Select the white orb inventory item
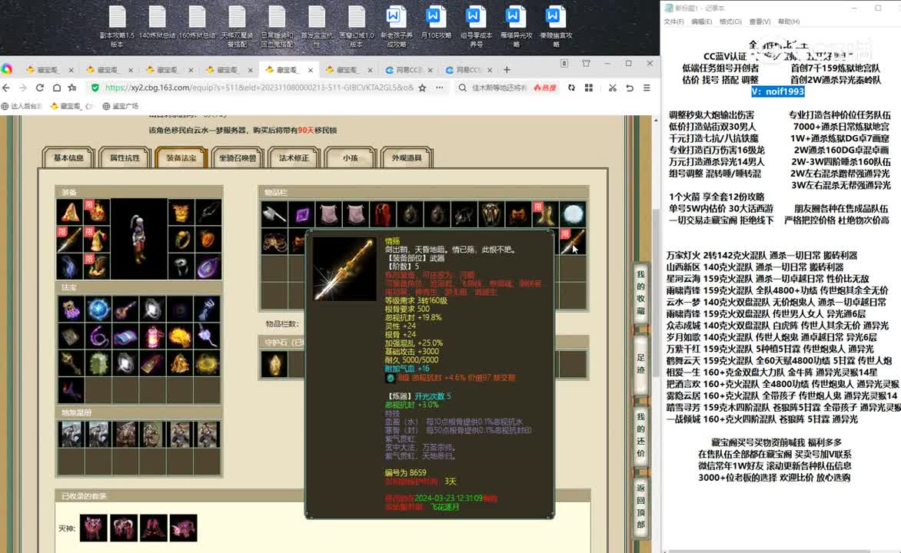This screenshot has height=553, width=901. pos(572,214)
